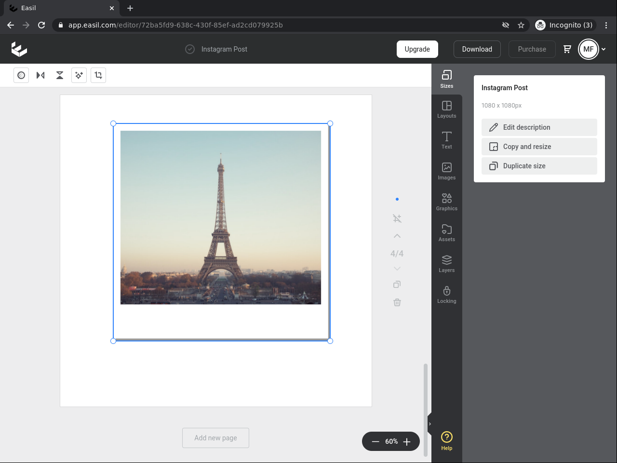Click the bottom-right resize handle
The width and height of the screenshot is (617, 463).
coord(330,341)
